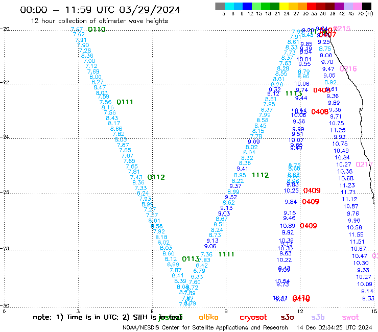This screenshot has width=378, height=332.
Task: Click the wave height value 9.41
Action: [x=242, y=169]
